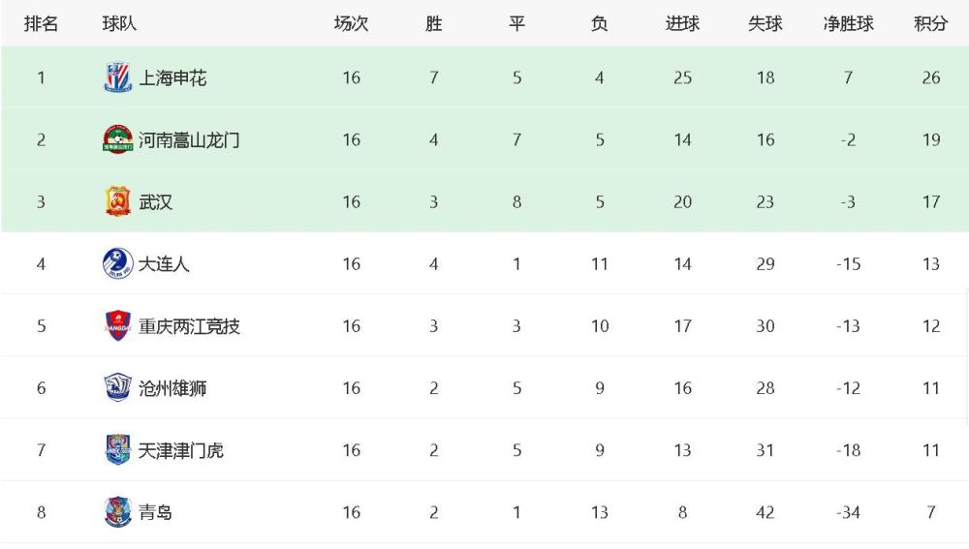Open the 上海申花 team name link
Image resolution: width=969 pixels, height=549 pixels.
pos(172,77)
